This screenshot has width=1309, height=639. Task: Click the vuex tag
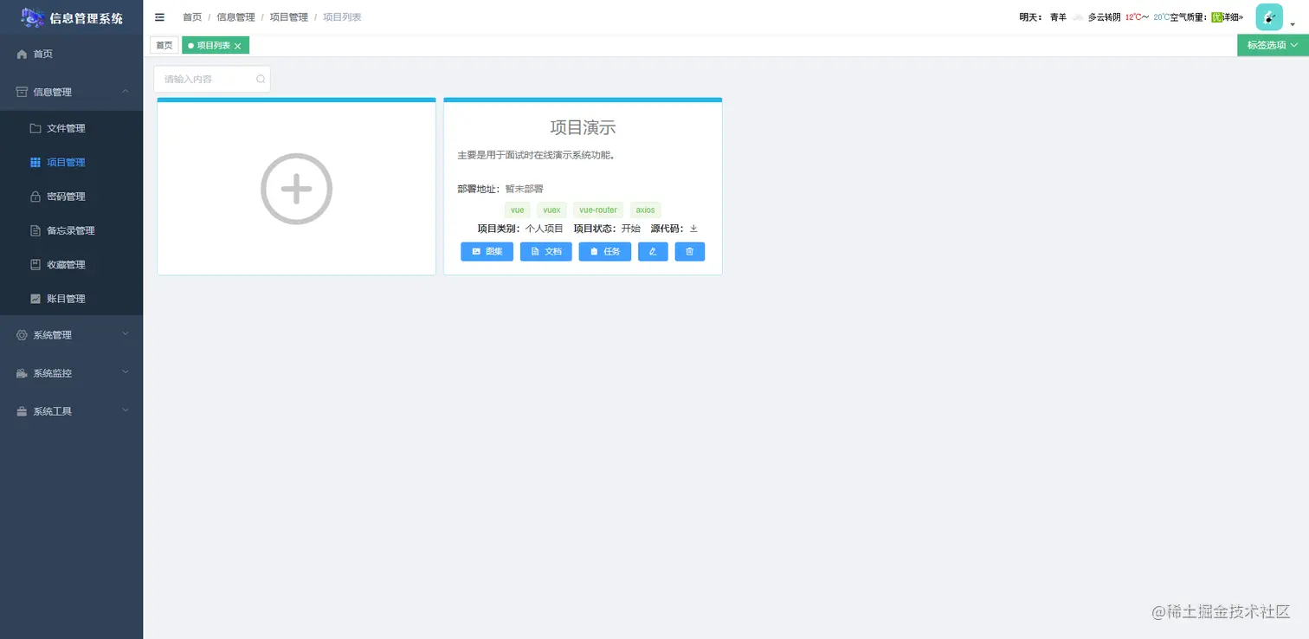[x=551, y=210]
